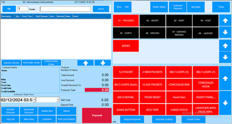Viewport: 232px width, 124px height.
Task: Switch to the 04 - COAT category
Action: tap(205, 21)
